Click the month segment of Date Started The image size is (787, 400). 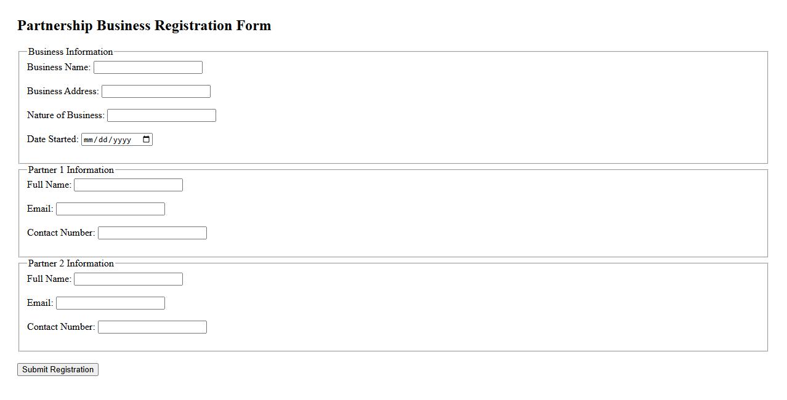pos(87,140)
